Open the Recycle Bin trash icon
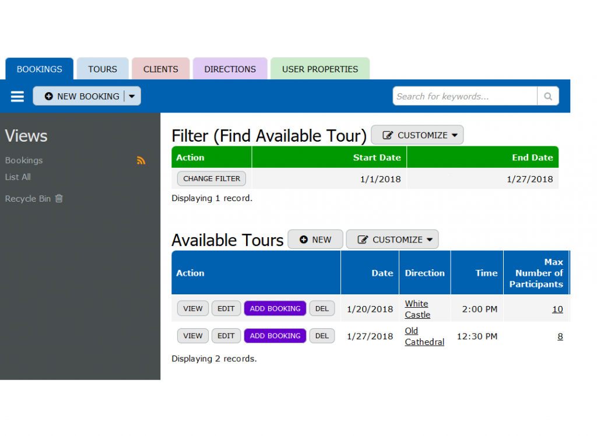The width and height of the screenshot is (597, 436). [x=59, y=198]
